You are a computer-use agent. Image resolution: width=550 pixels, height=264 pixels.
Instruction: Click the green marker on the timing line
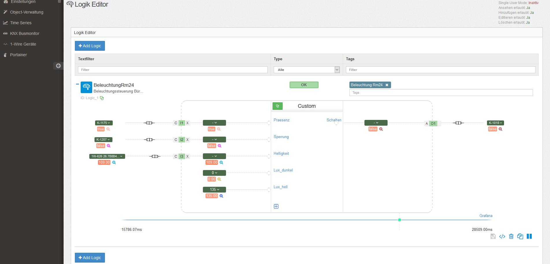(399, 220)
